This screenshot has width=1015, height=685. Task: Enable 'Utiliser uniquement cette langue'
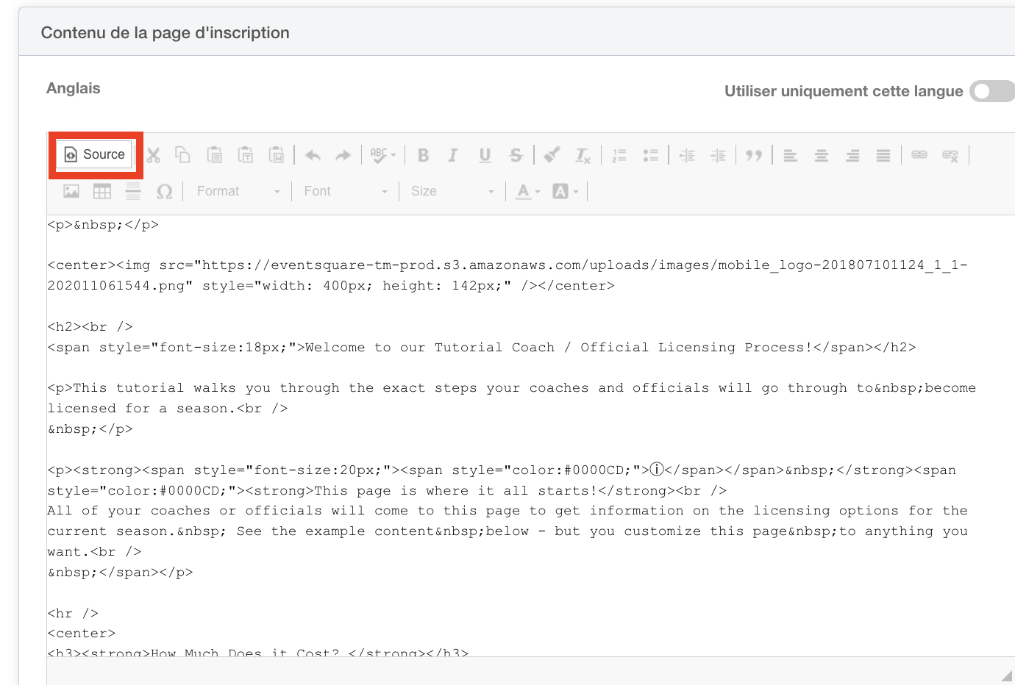(992, 90)
